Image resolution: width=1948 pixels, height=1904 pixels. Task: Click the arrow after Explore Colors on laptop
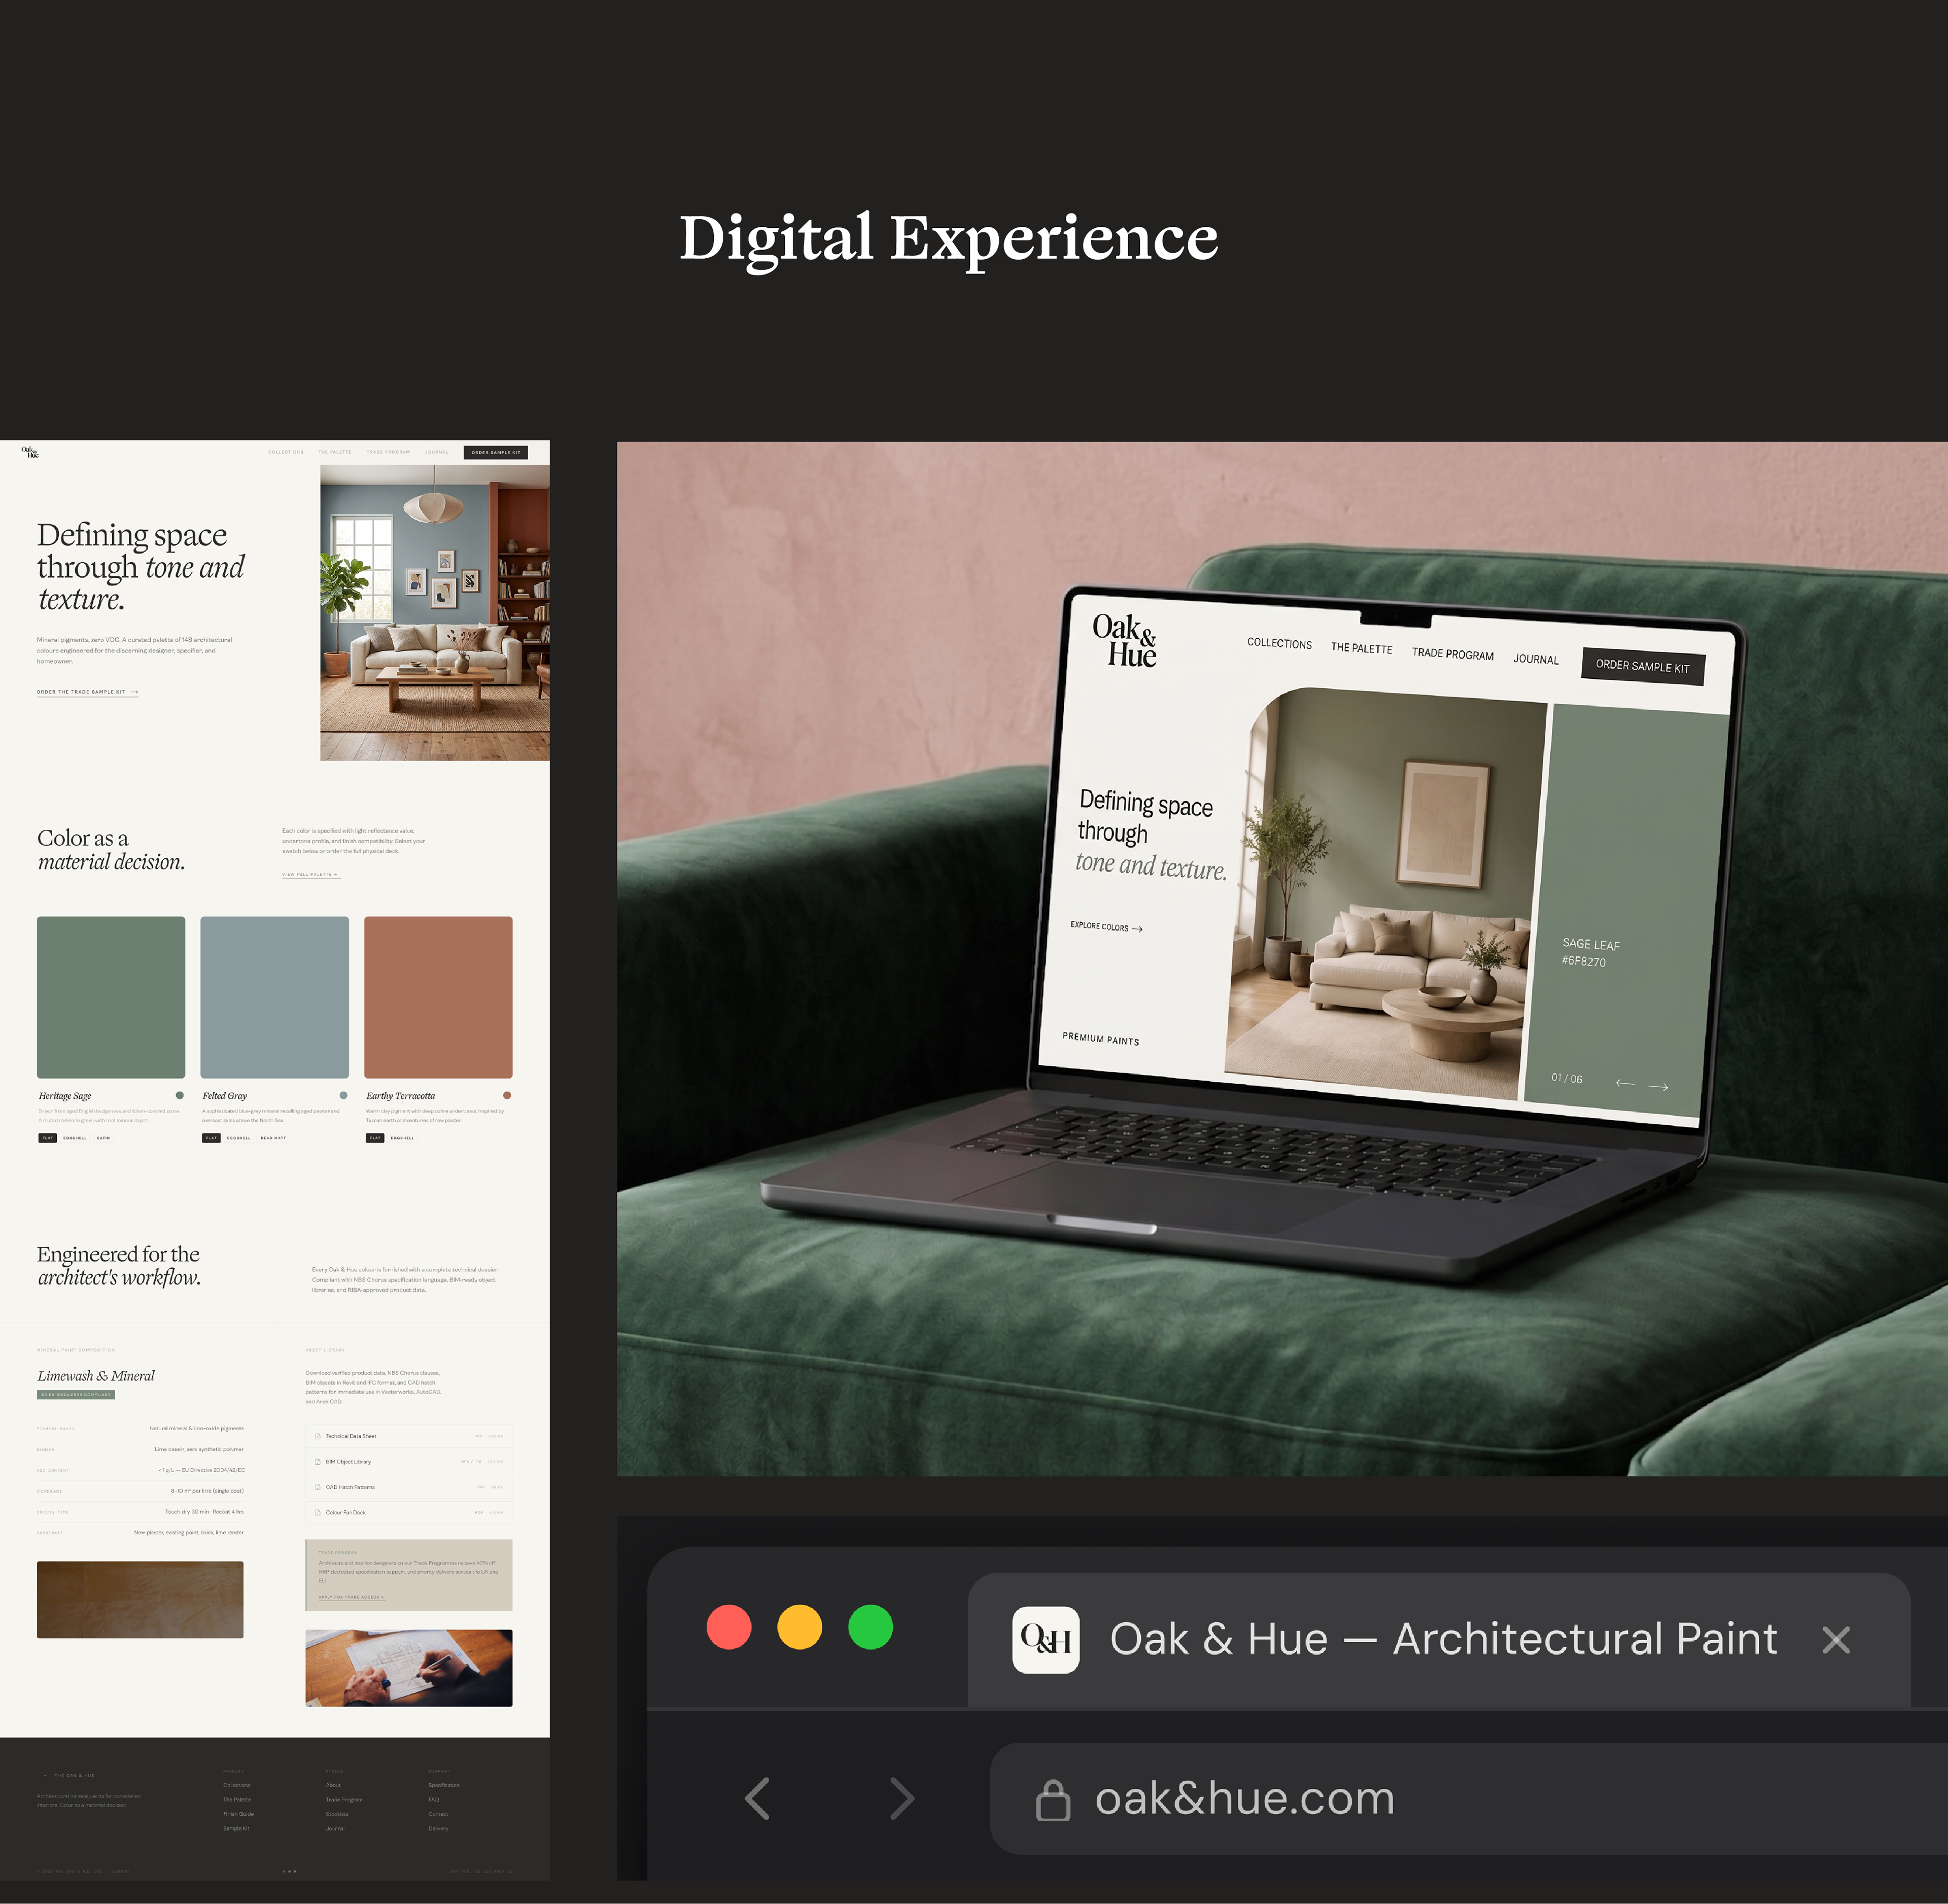[x=1137, y=929]
